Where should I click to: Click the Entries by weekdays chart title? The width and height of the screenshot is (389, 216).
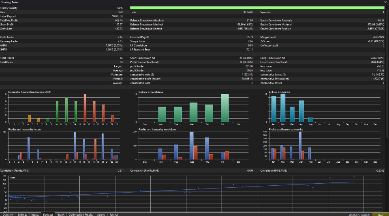point(151,92)
